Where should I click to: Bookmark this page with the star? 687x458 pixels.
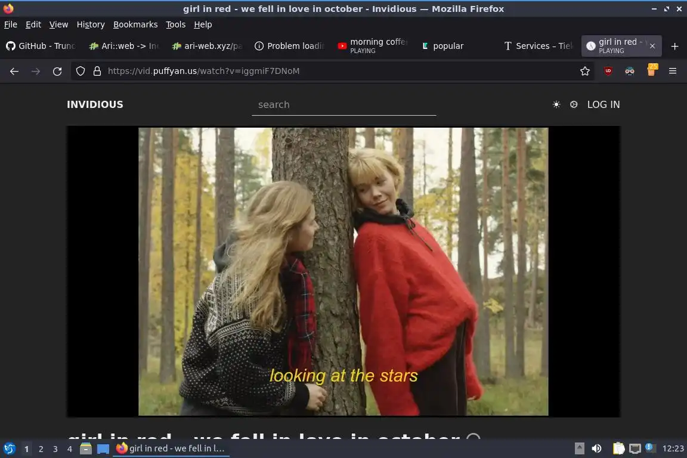(x=584, y=71)
